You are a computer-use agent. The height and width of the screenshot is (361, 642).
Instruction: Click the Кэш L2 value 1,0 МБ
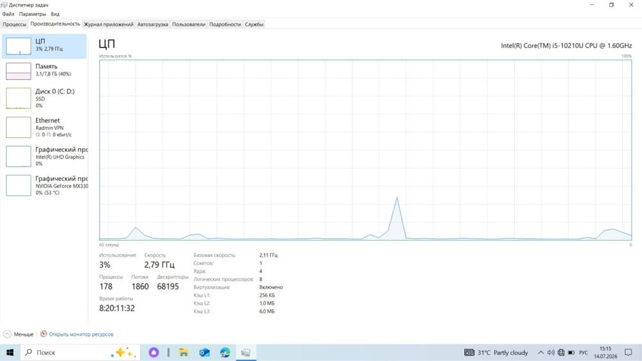[x=266, y=303]
